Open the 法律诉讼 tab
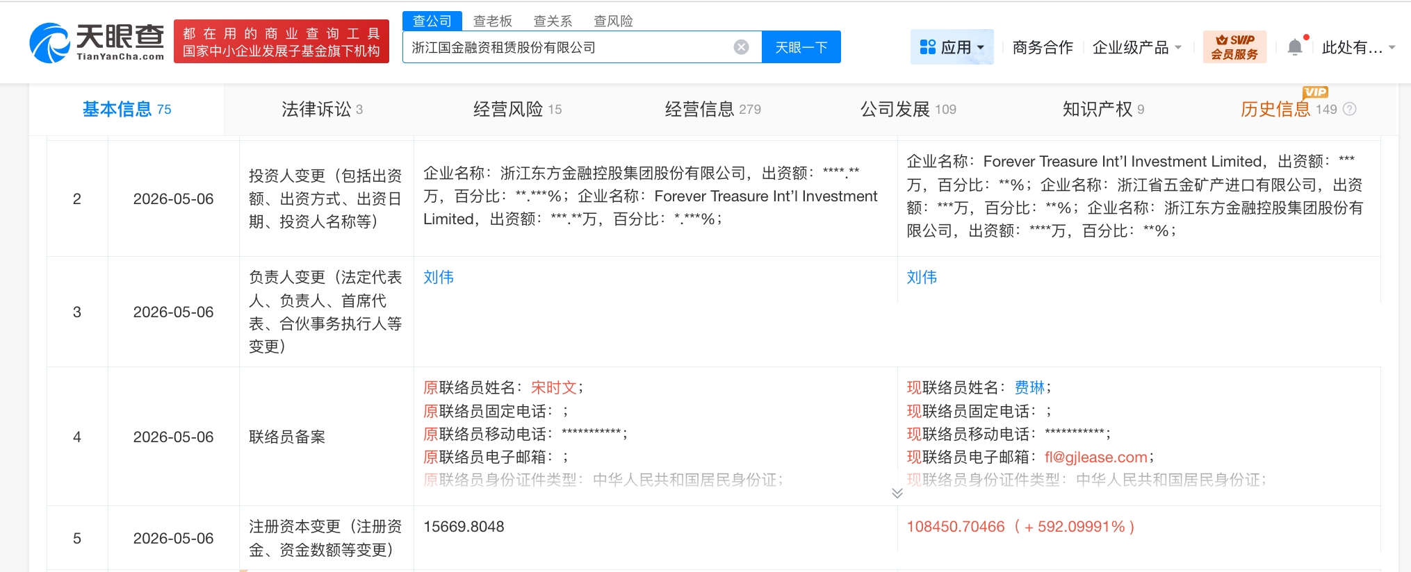The height and width of the screenshot is (572, 1411). coord(322,109)
